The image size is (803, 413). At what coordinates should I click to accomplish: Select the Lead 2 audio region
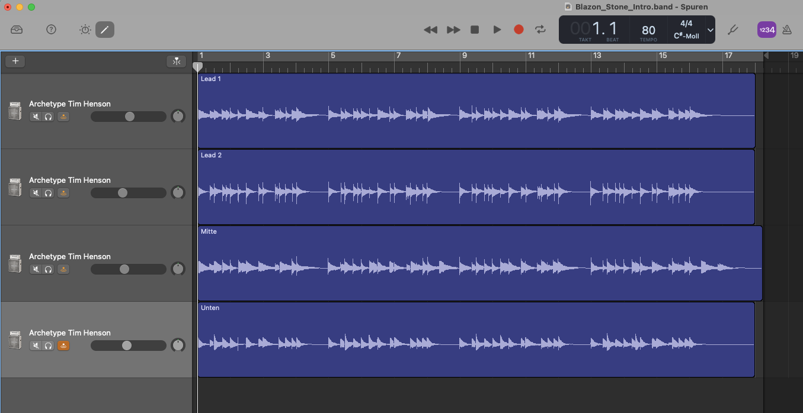coord(476,187)
